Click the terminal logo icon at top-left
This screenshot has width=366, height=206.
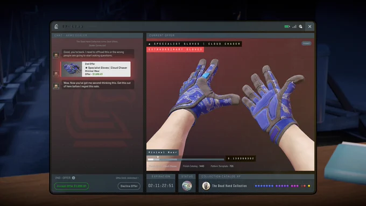pyautogui.click(x=57, y=26)
